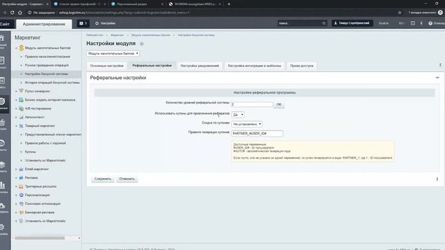Image resolution: width=445 pixels, height=250 pixels.
Task: Open Правила начисления/списания tree item
Action: pos(47,57)
